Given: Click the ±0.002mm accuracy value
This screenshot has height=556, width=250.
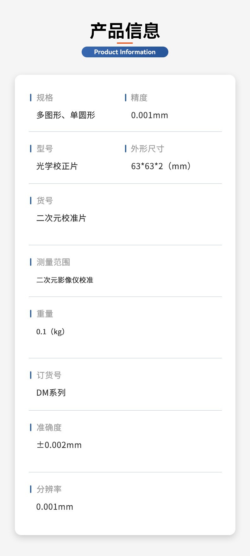Looking at the screenshot, I should 59,445.
